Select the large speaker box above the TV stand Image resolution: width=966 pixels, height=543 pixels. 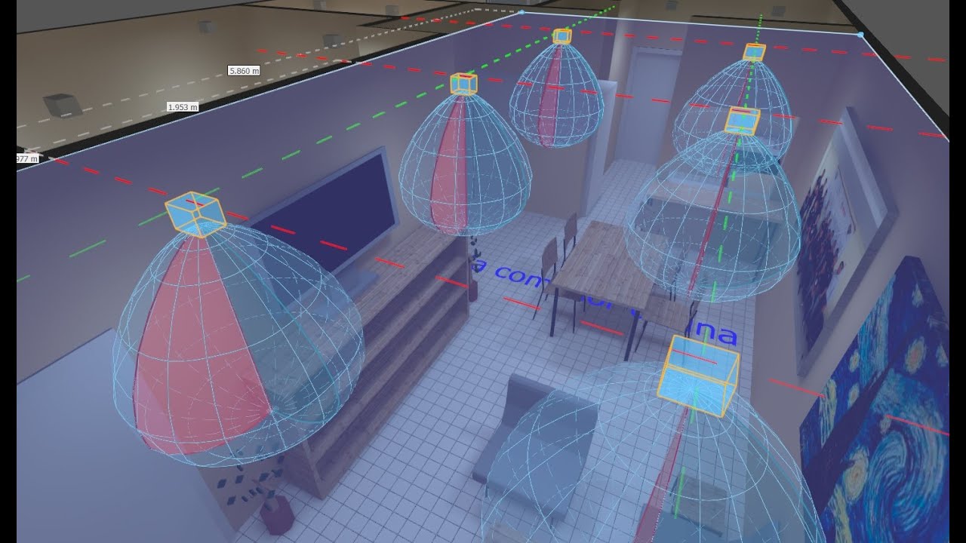(195, 214)
